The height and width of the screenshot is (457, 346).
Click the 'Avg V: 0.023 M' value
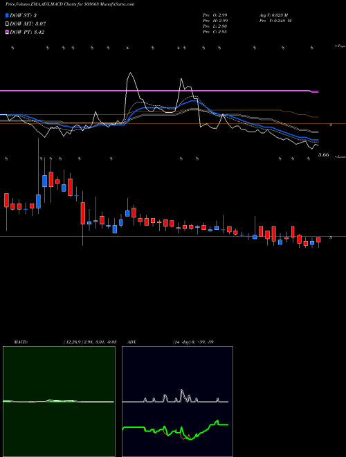274,15
